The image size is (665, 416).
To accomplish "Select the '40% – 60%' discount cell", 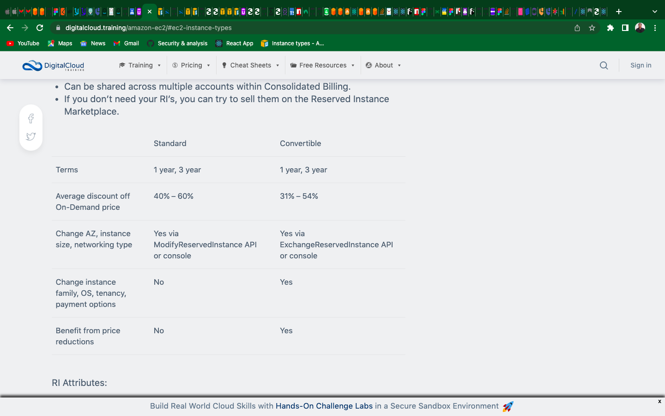I will pos(174,196).
